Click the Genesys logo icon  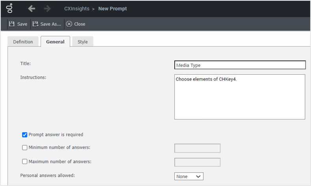[x=10, y=8]
